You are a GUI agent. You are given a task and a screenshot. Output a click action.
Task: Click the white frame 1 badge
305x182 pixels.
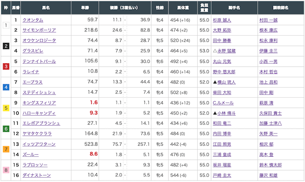[6, 25]
